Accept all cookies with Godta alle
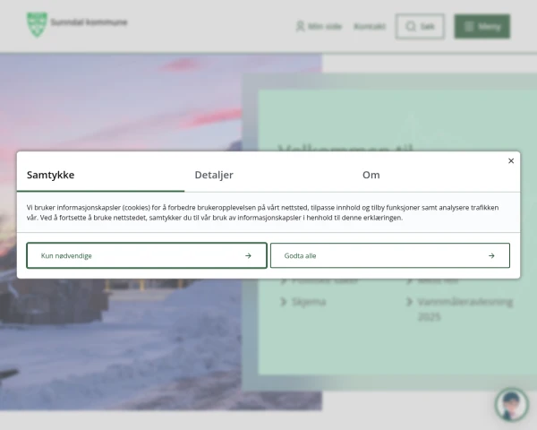 click(390, 255)
